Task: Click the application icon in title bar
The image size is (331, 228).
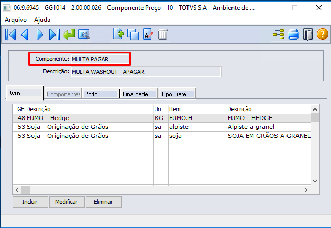Action: click(x=6, y=8)
